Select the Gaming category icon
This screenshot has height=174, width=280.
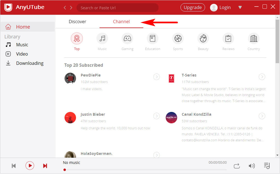(127, 38)
